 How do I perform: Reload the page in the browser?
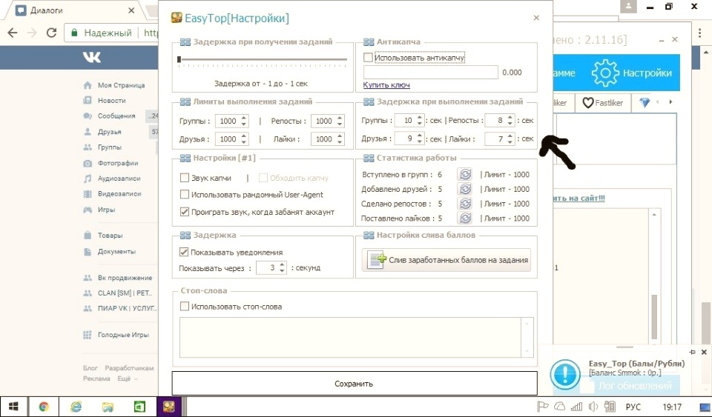[51, 33]
